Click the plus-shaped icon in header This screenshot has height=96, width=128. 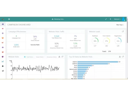click(110, 19)
